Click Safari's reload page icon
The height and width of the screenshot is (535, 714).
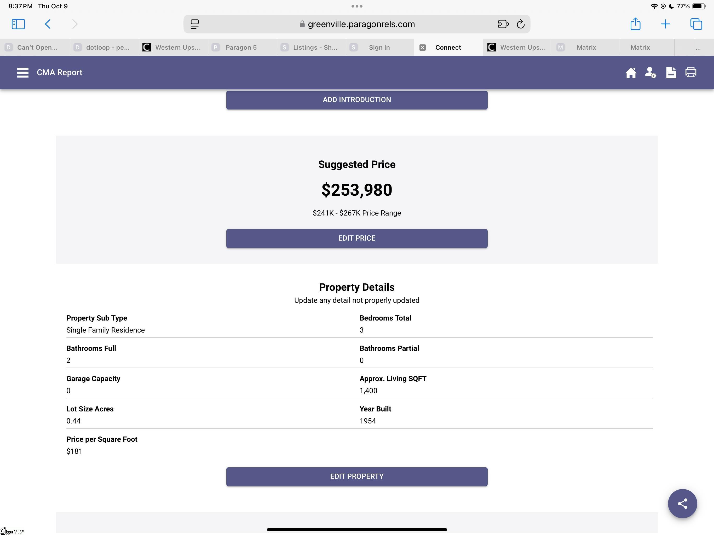coord(520,24)
